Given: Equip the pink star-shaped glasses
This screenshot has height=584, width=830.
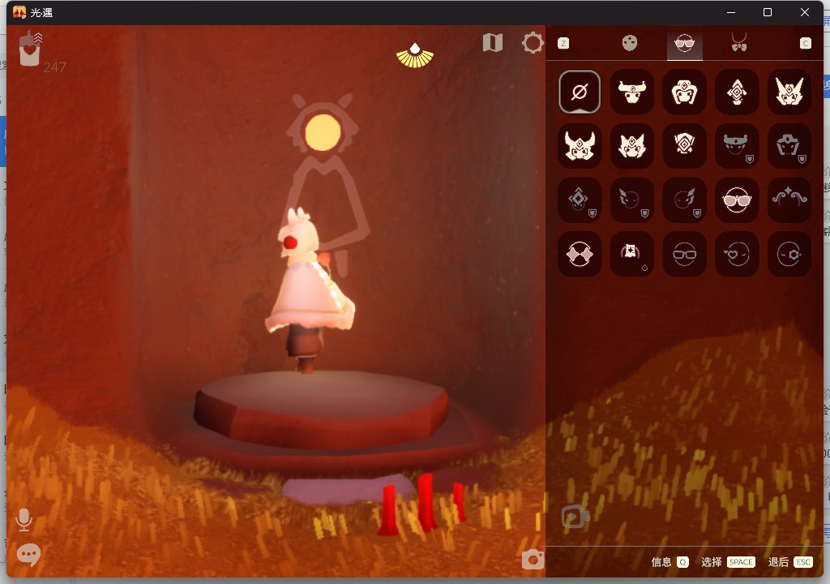Looking at the screenshot, I should 580,254.
